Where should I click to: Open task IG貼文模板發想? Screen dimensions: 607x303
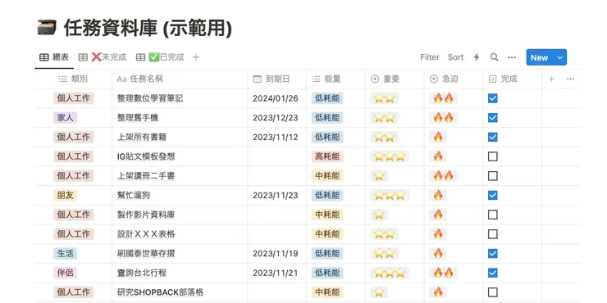coord(145,156)
